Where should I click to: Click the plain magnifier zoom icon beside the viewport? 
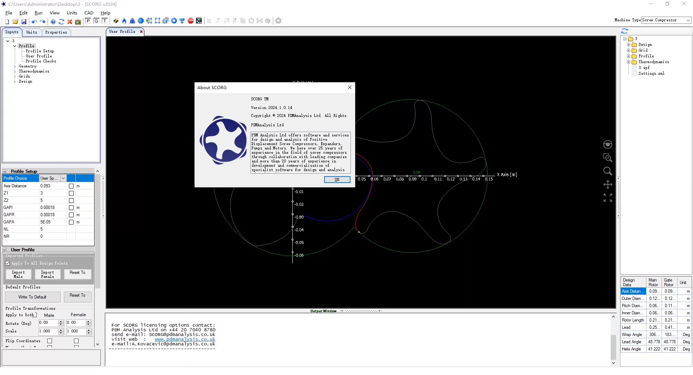tap(608, 171)
